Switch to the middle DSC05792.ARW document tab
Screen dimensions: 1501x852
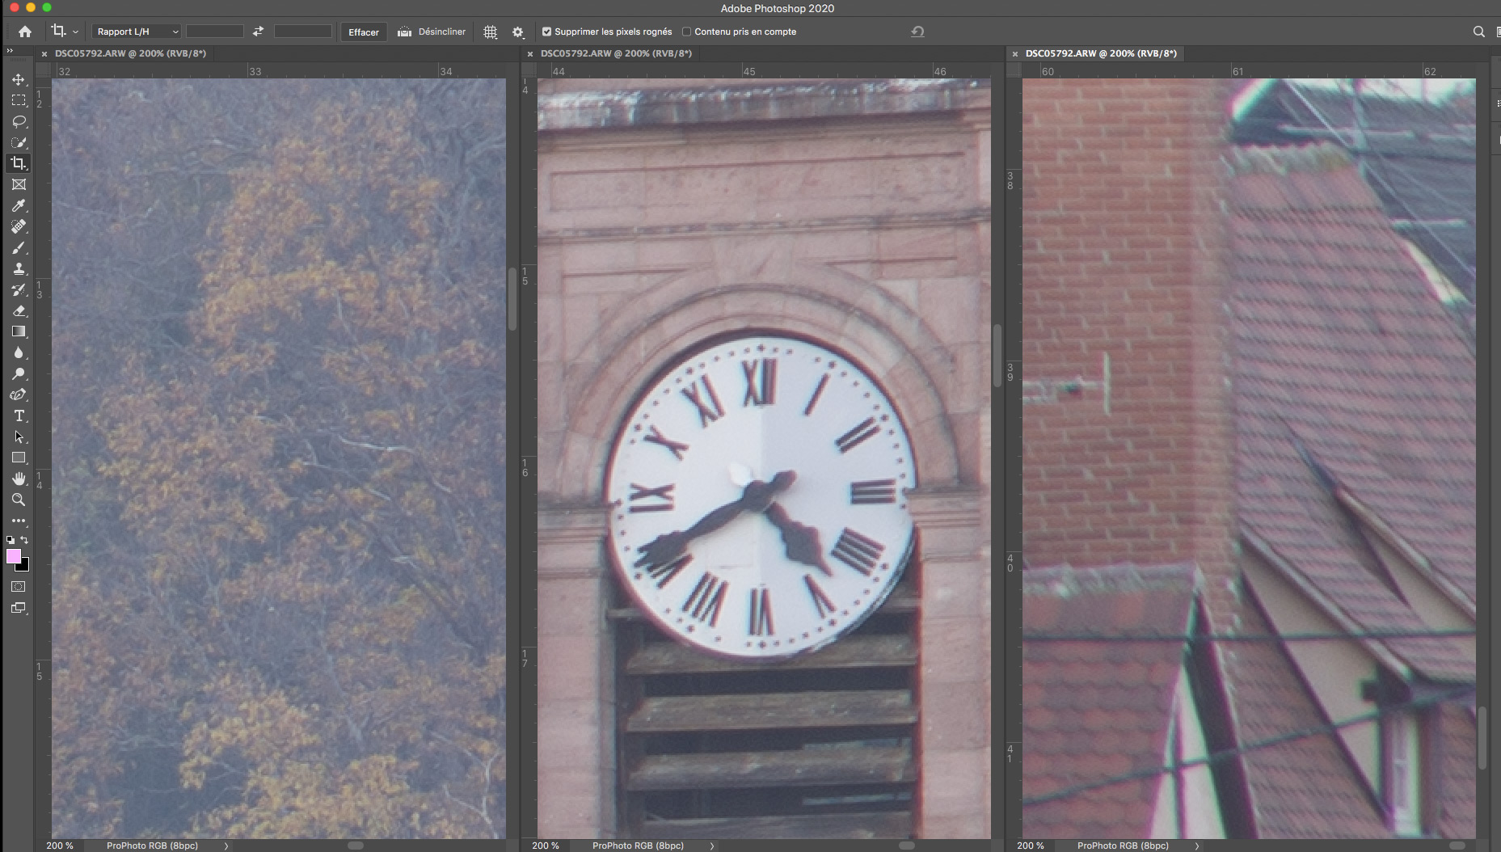pyautogui.click(x=615, y=53)
